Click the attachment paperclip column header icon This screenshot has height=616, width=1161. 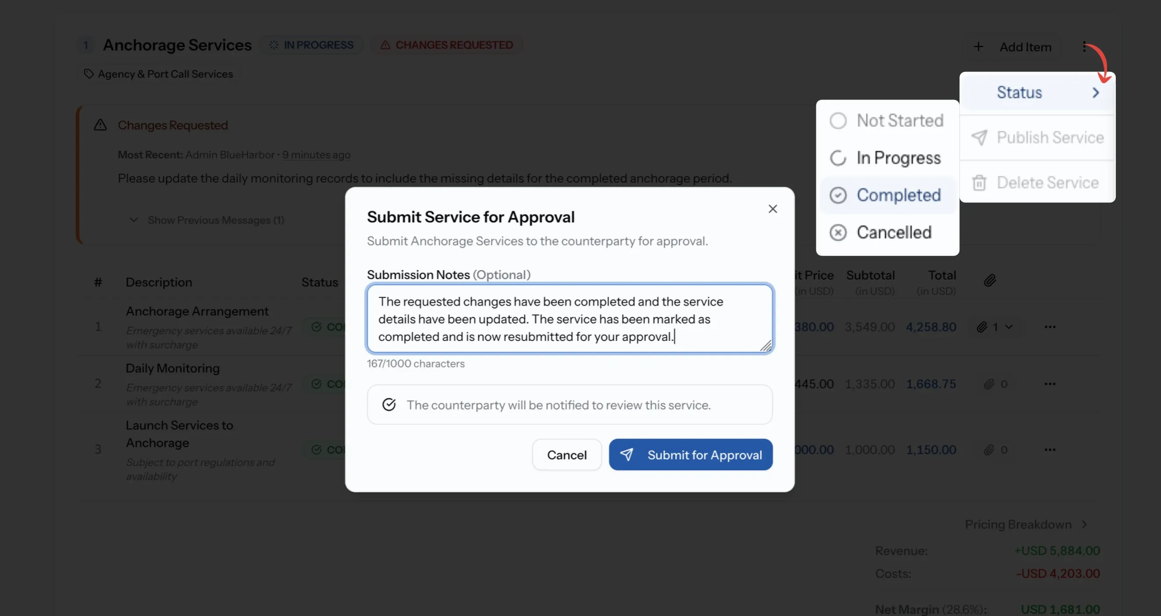pyautogui.click(x=989, y=280)
